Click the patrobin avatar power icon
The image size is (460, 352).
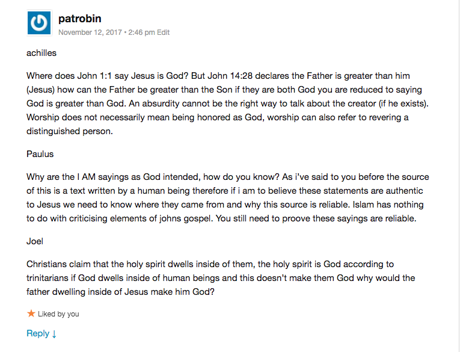(39, 23)
